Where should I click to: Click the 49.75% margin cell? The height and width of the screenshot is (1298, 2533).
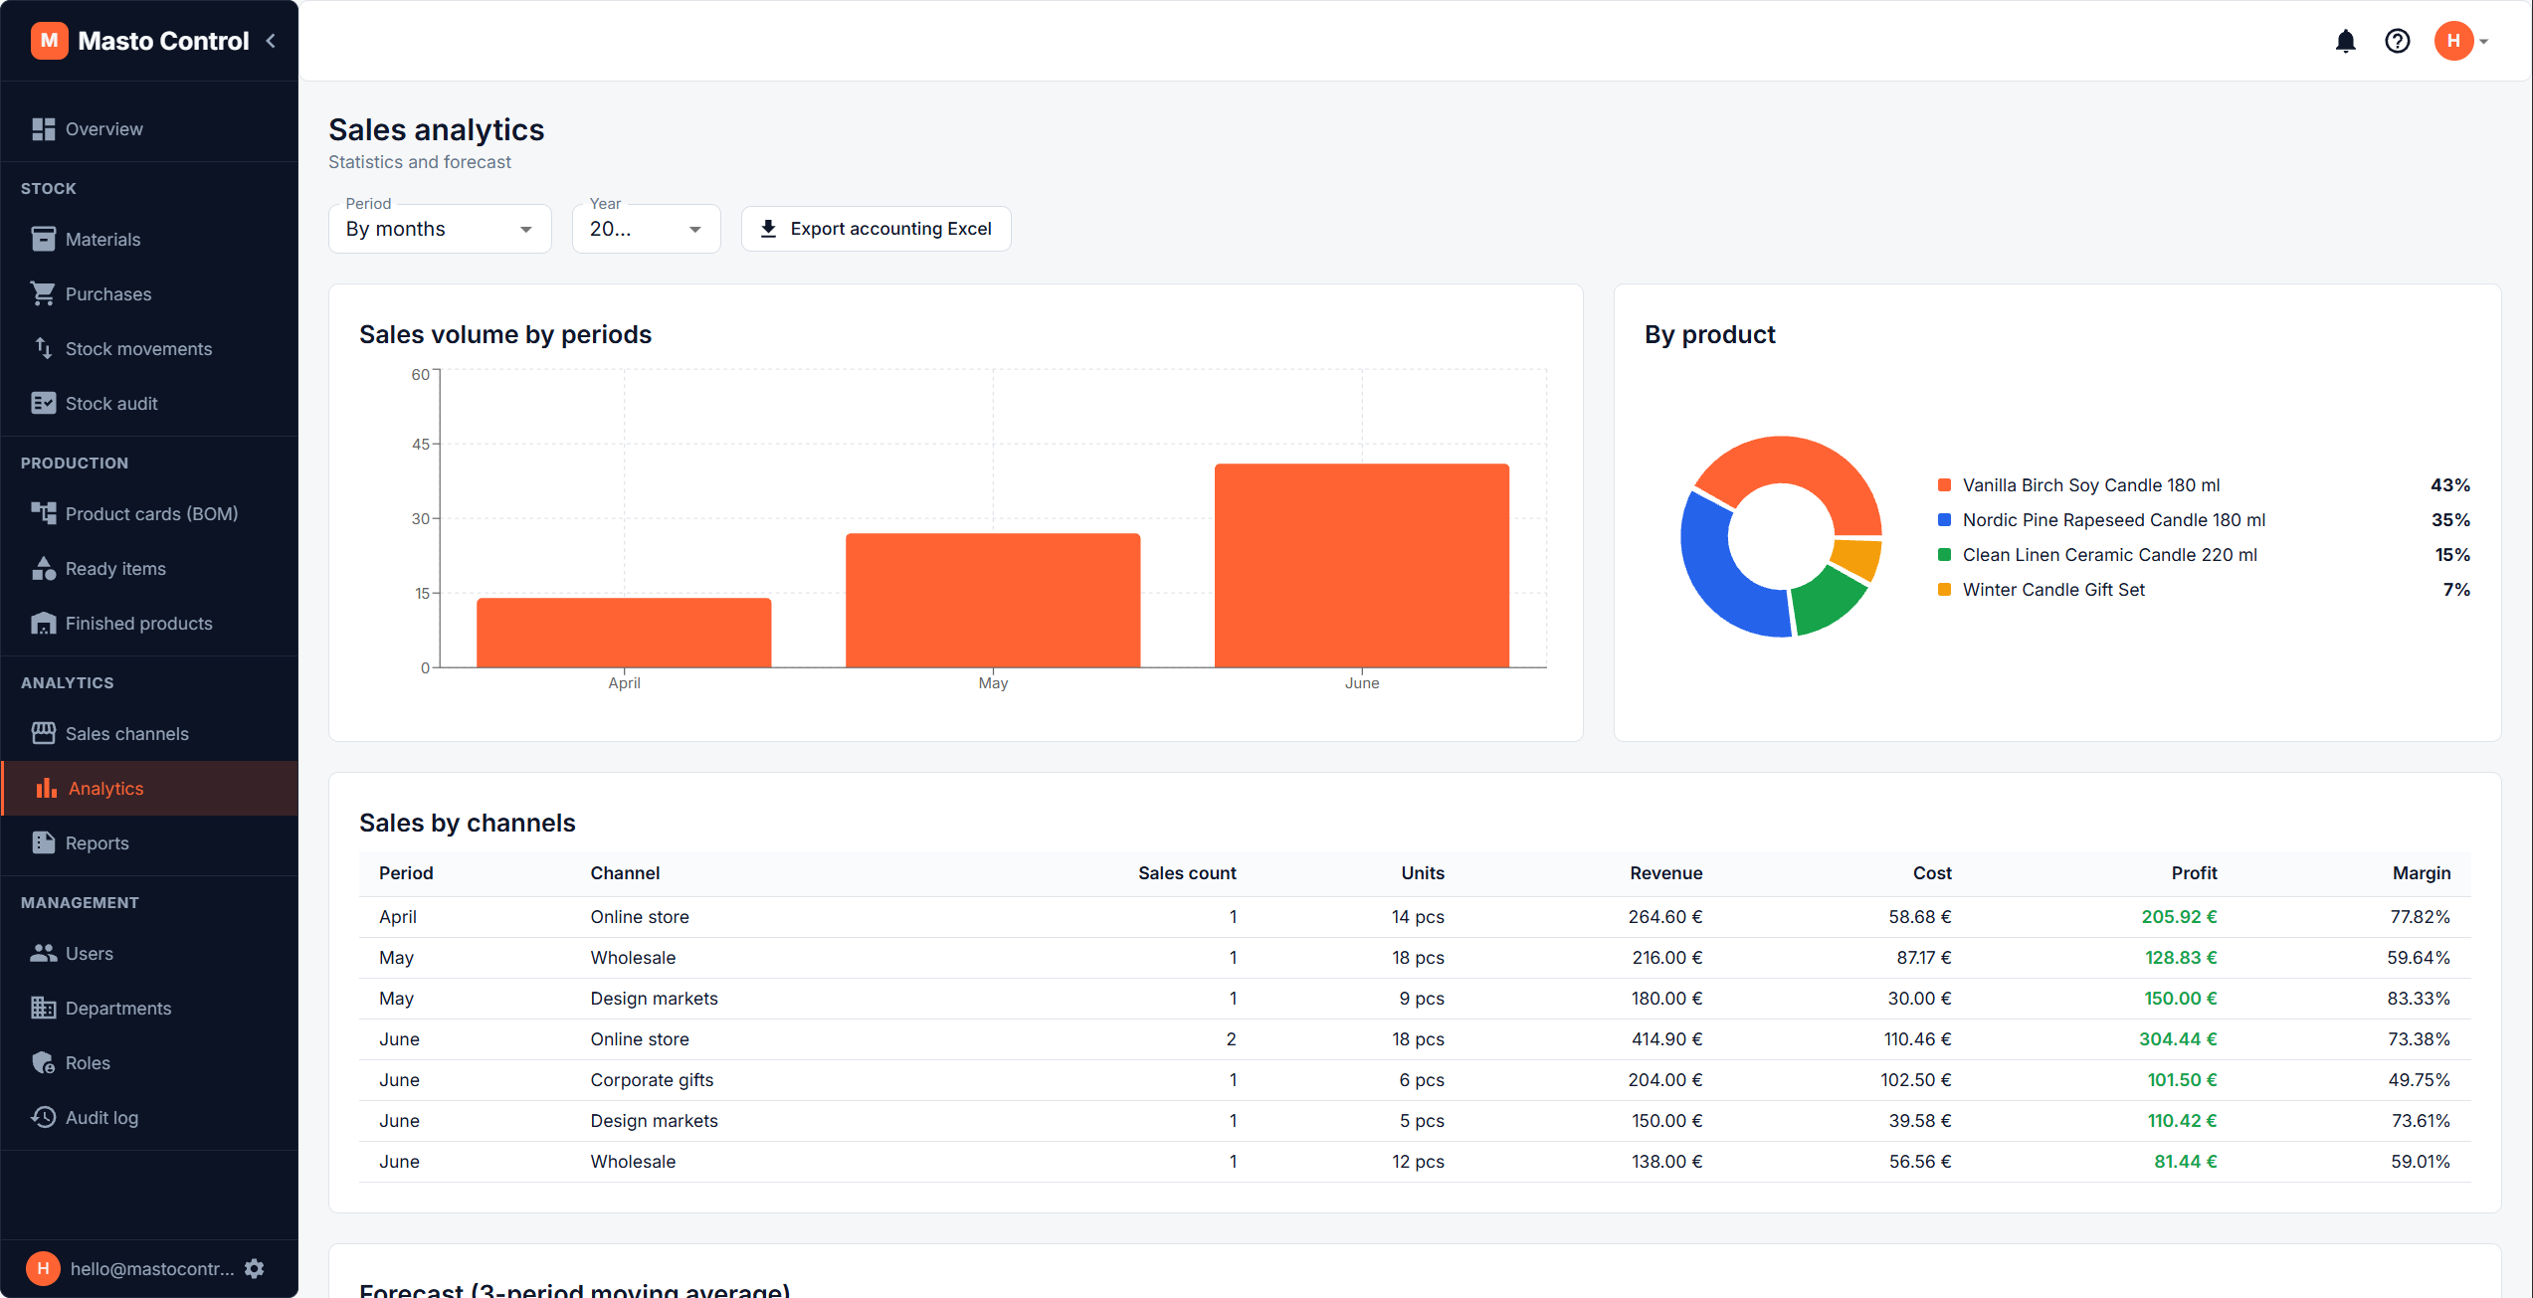point(2420,1079)
